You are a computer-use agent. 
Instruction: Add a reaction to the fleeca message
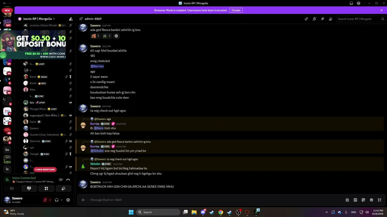click(x=116, y=36)
